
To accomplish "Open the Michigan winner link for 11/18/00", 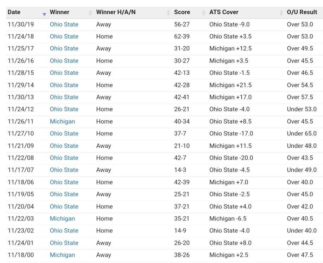I will coord(62,255).
